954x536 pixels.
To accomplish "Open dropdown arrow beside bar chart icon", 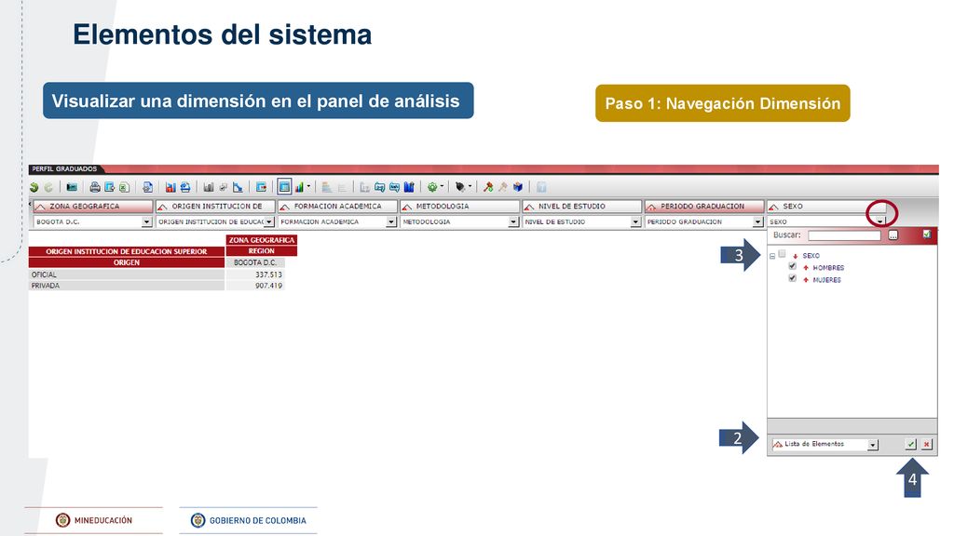I will click(308, 186).
